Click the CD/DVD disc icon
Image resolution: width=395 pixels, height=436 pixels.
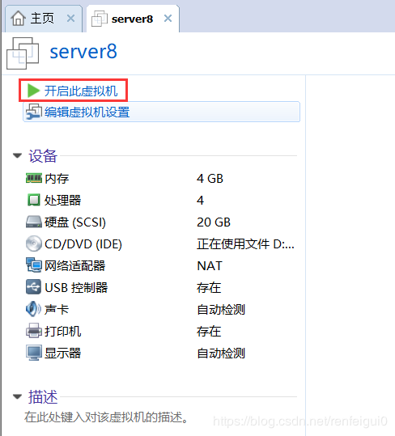(34, 243)
